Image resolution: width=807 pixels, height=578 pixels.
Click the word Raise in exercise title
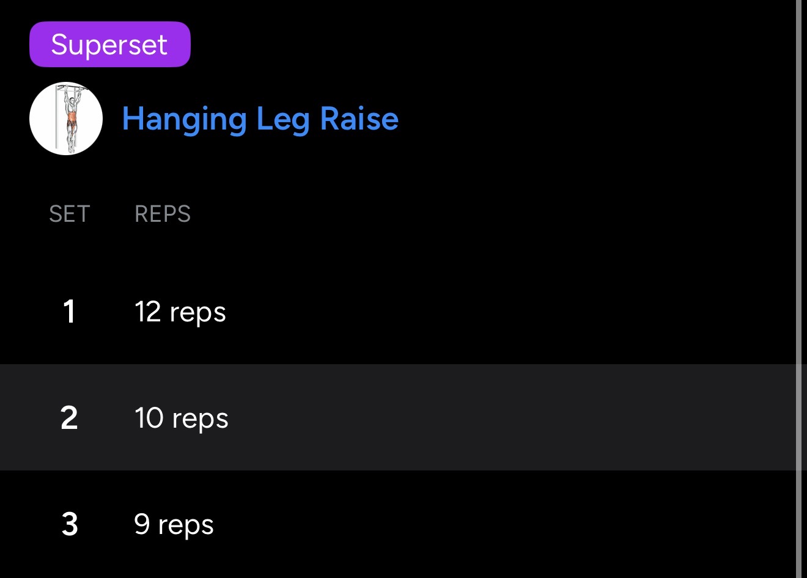(359, 119)
